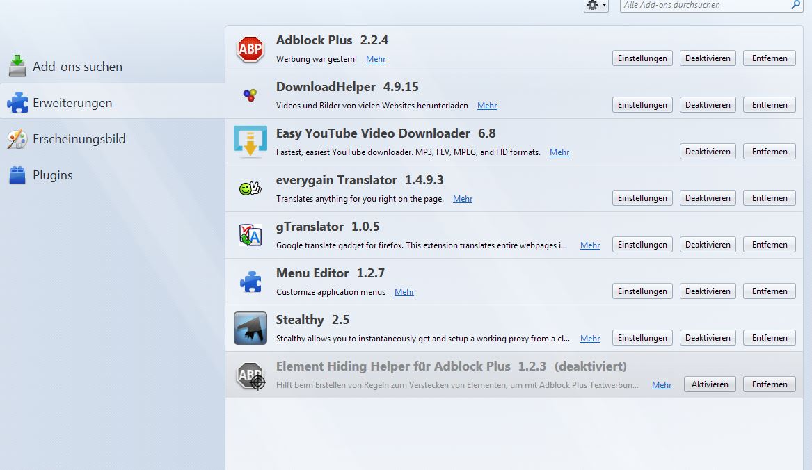Click the Element Hiding Helper ABP icon
Screen dimensions: 812x470
click(x=250, y=375)
